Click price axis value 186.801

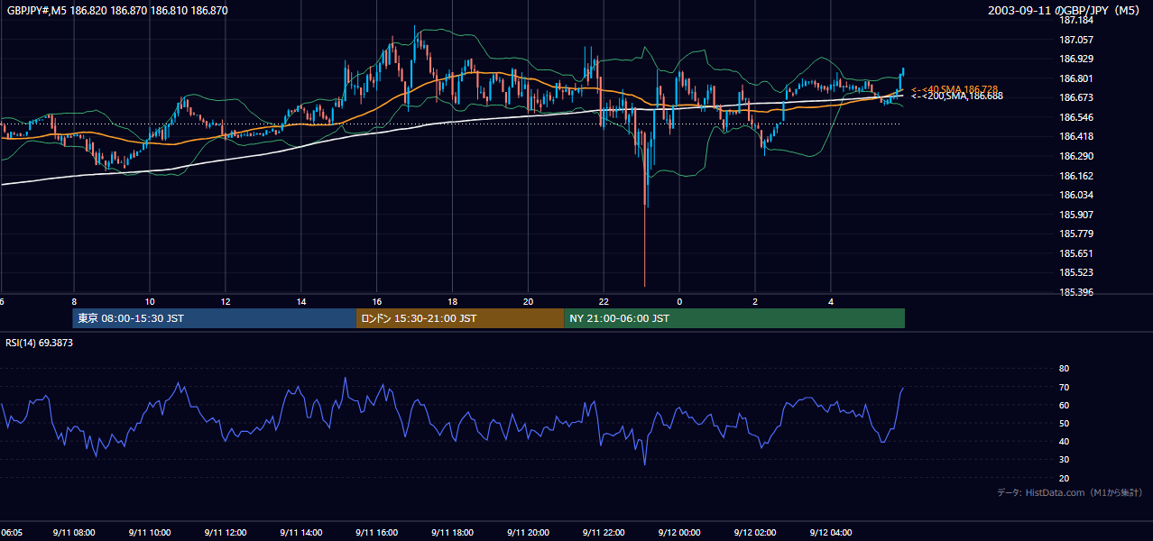[1076, 78]
